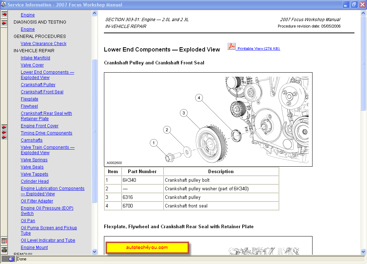Image resolution: width=367 pixels, height=264 pixels.
Task: Click the 6K340 part number cell
Action: pyautogui.click(x=142, y=180)
